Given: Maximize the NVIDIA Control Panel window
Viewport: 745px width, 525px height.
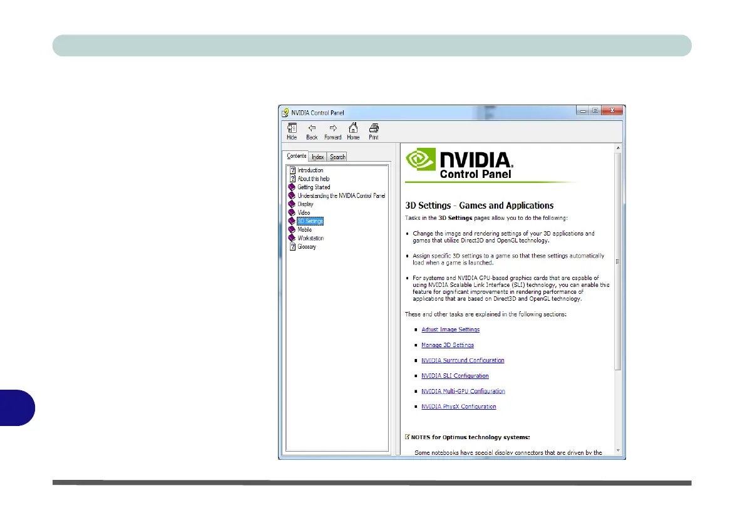Looking at the screenshot, I should (595, 111).
